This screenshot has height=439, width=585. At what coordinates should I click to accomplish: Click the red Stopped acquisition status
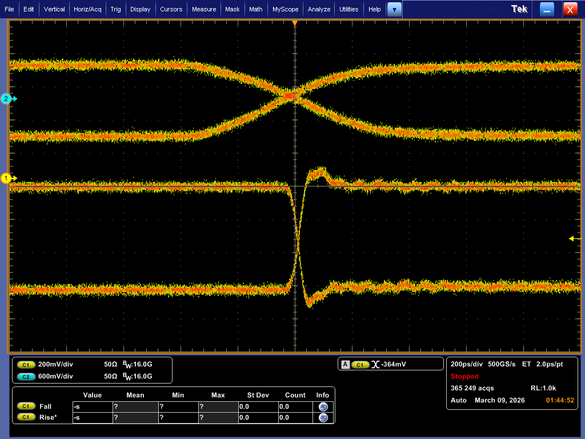click(x=464, y=376)
